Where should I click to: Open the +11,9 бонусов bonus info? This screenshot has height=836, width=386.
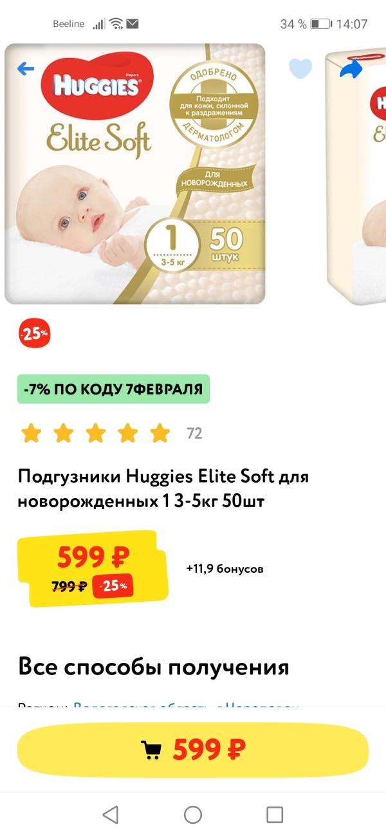[x=225, y=569]
